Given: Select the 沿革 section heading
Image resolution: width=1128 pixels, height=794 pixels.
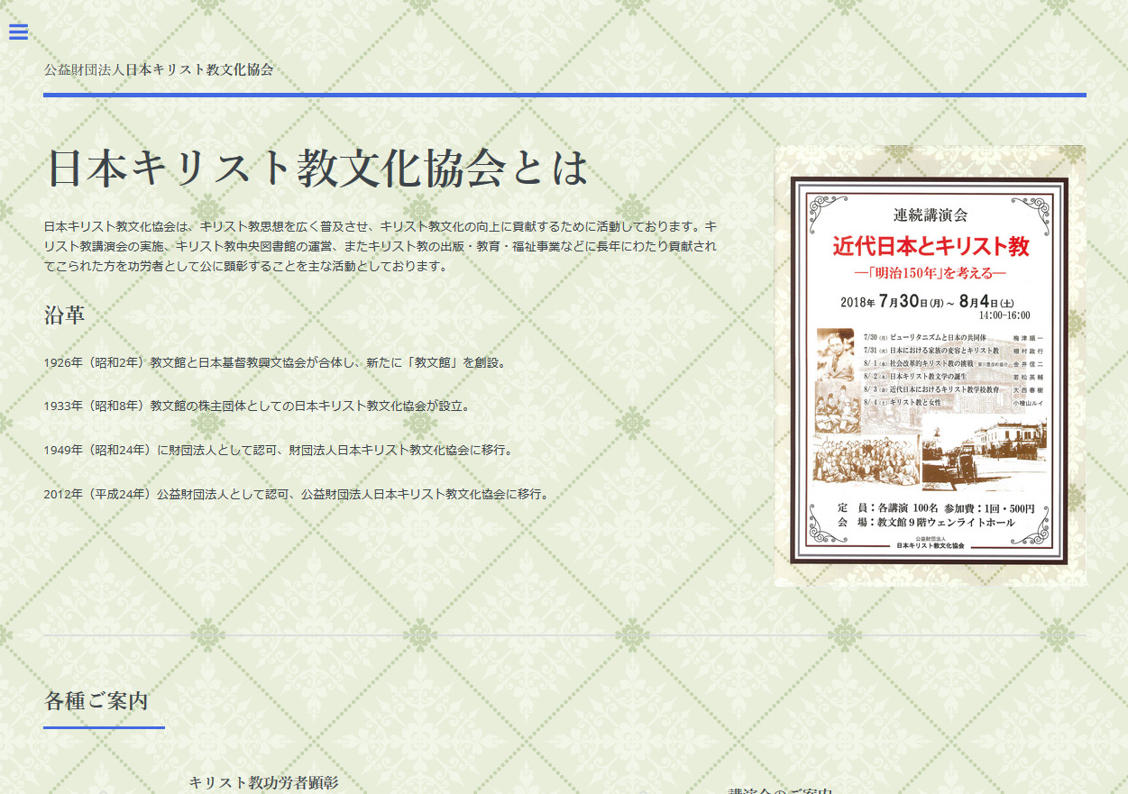Looking at the screenshot, I should tap(64, 315).
